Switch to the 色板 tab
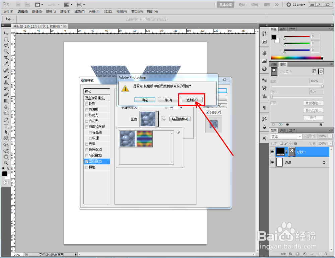The height and width of the screenshot is (258, 335). pos(283,29)
